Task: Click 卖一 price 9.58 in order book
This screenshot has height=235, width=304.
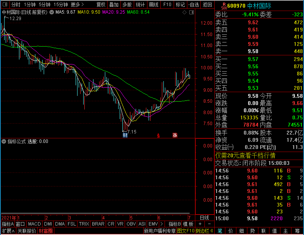Action: [x=253, y=51]
